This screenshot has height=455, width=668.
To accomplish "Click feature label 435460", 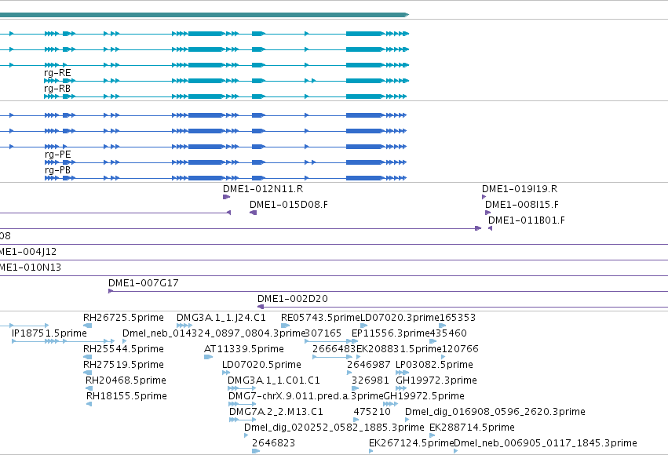I will coord(448,333).
